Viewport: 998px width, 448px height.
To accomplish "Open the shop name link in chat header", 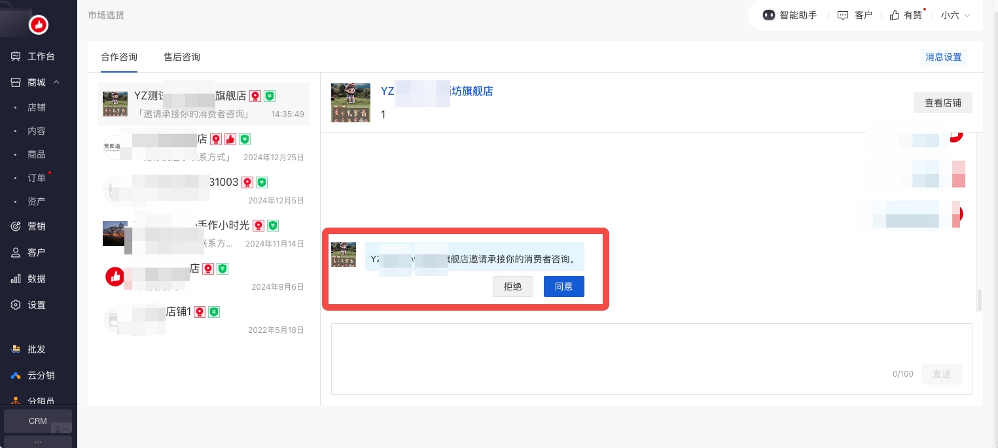I will pos(437,92).
